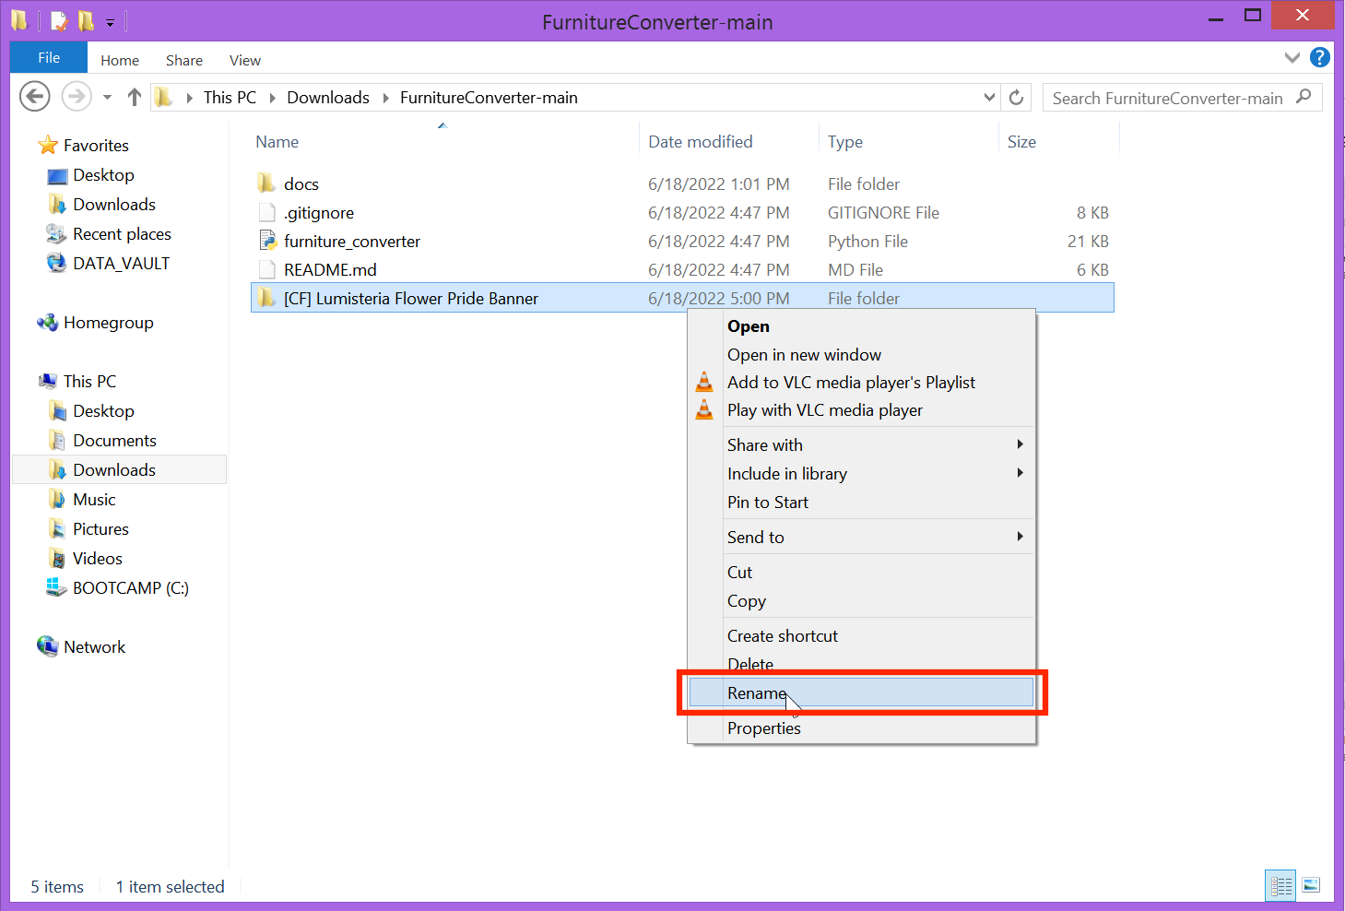The image size is (1345, 911).
Task: Click the search magnifier icon
Action: 1304,97
